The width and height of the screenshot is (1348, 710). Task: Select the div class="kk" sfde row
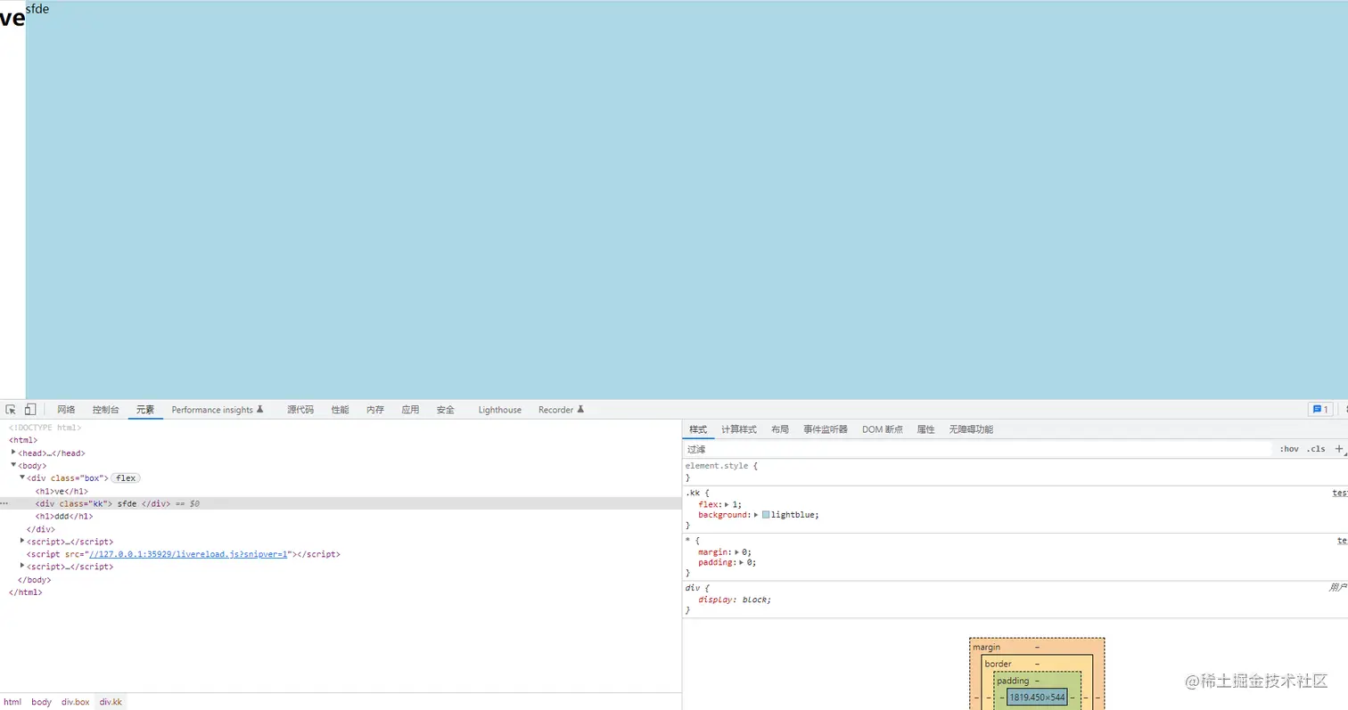[341, 503]
